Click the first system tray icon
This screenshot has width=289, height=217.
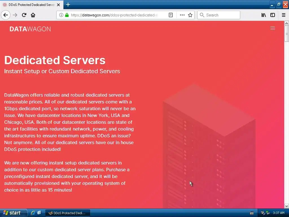pos(262,213)
